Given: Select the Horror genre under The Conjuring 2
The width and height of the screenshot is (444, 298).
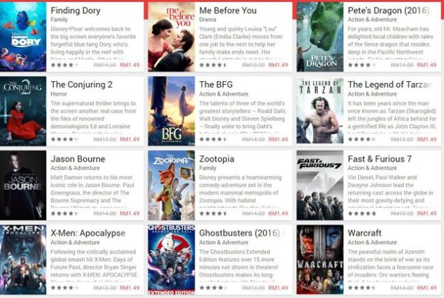Looking at the screenshot, I should click(x=58, y=94).
